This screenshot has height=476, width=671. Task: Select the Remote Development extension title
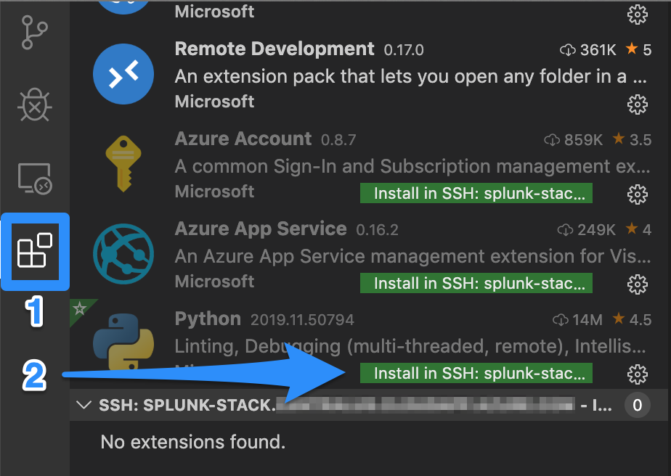(x=274, y=49)
